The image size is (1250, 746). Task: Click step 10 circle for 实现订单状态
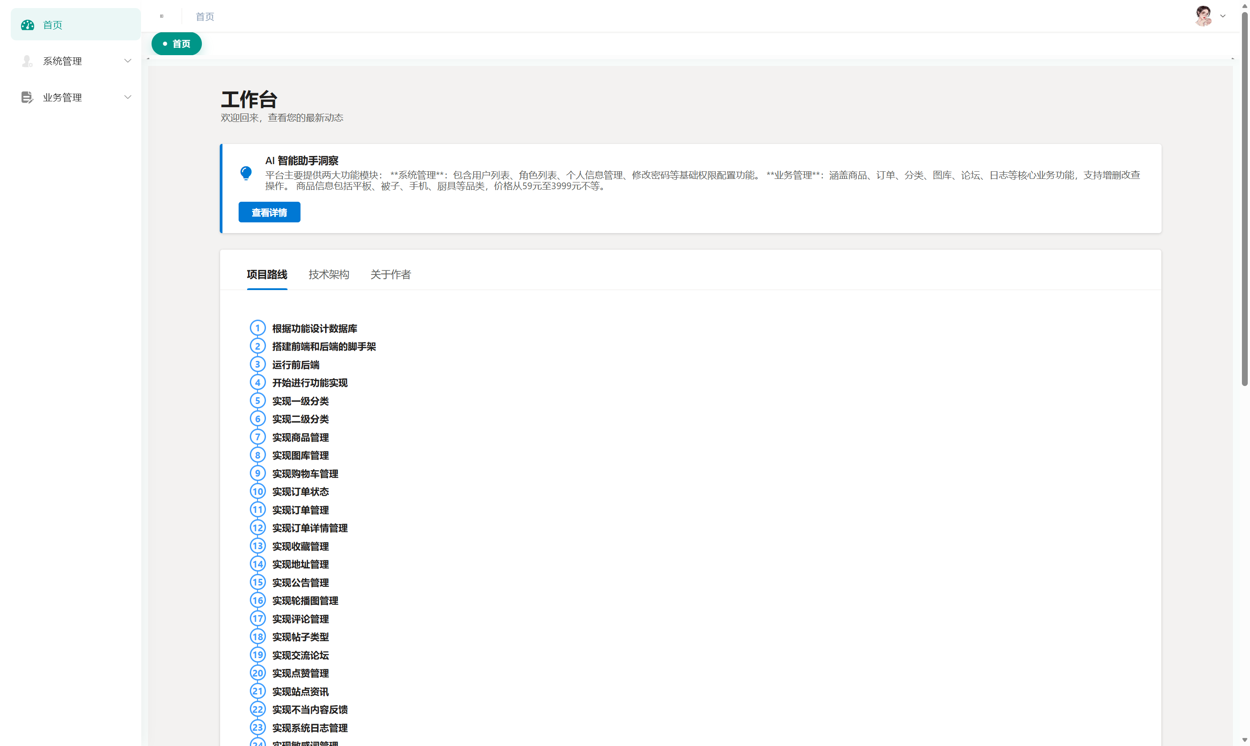(x=257, y=491)
